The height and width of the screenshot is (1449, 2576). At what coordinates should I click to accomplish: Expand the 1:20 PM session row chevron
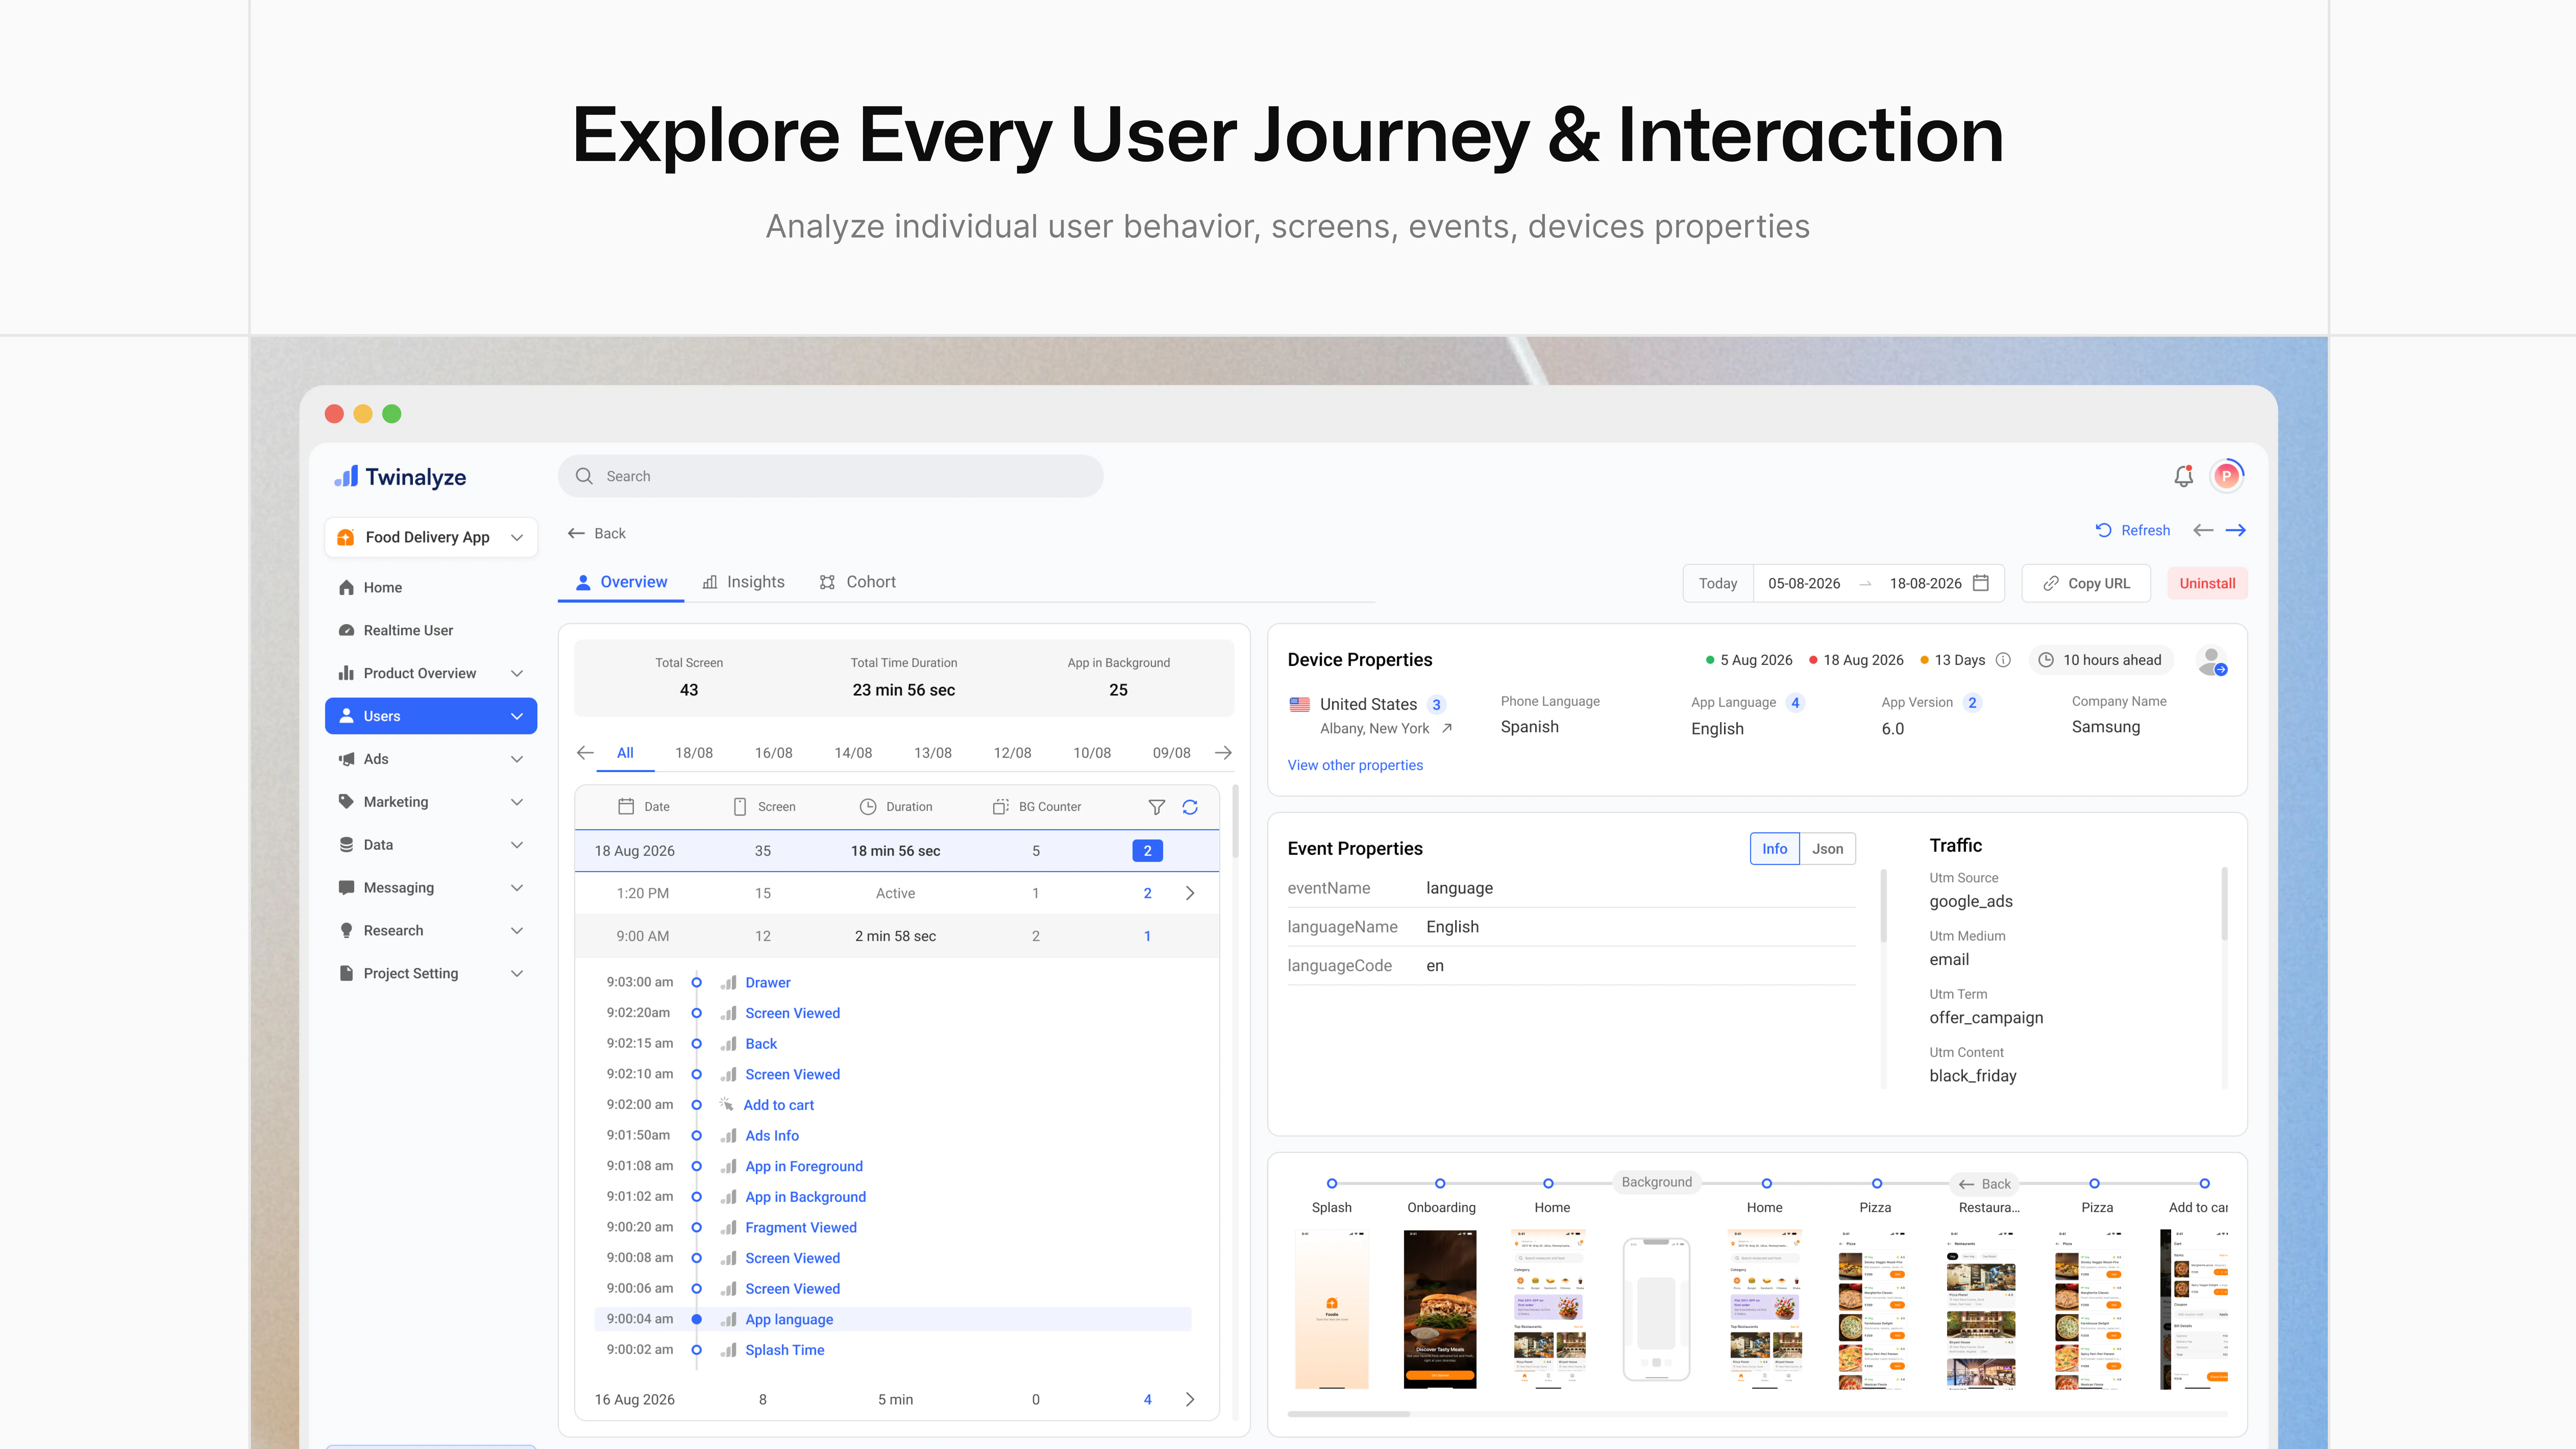[1190, 893]
